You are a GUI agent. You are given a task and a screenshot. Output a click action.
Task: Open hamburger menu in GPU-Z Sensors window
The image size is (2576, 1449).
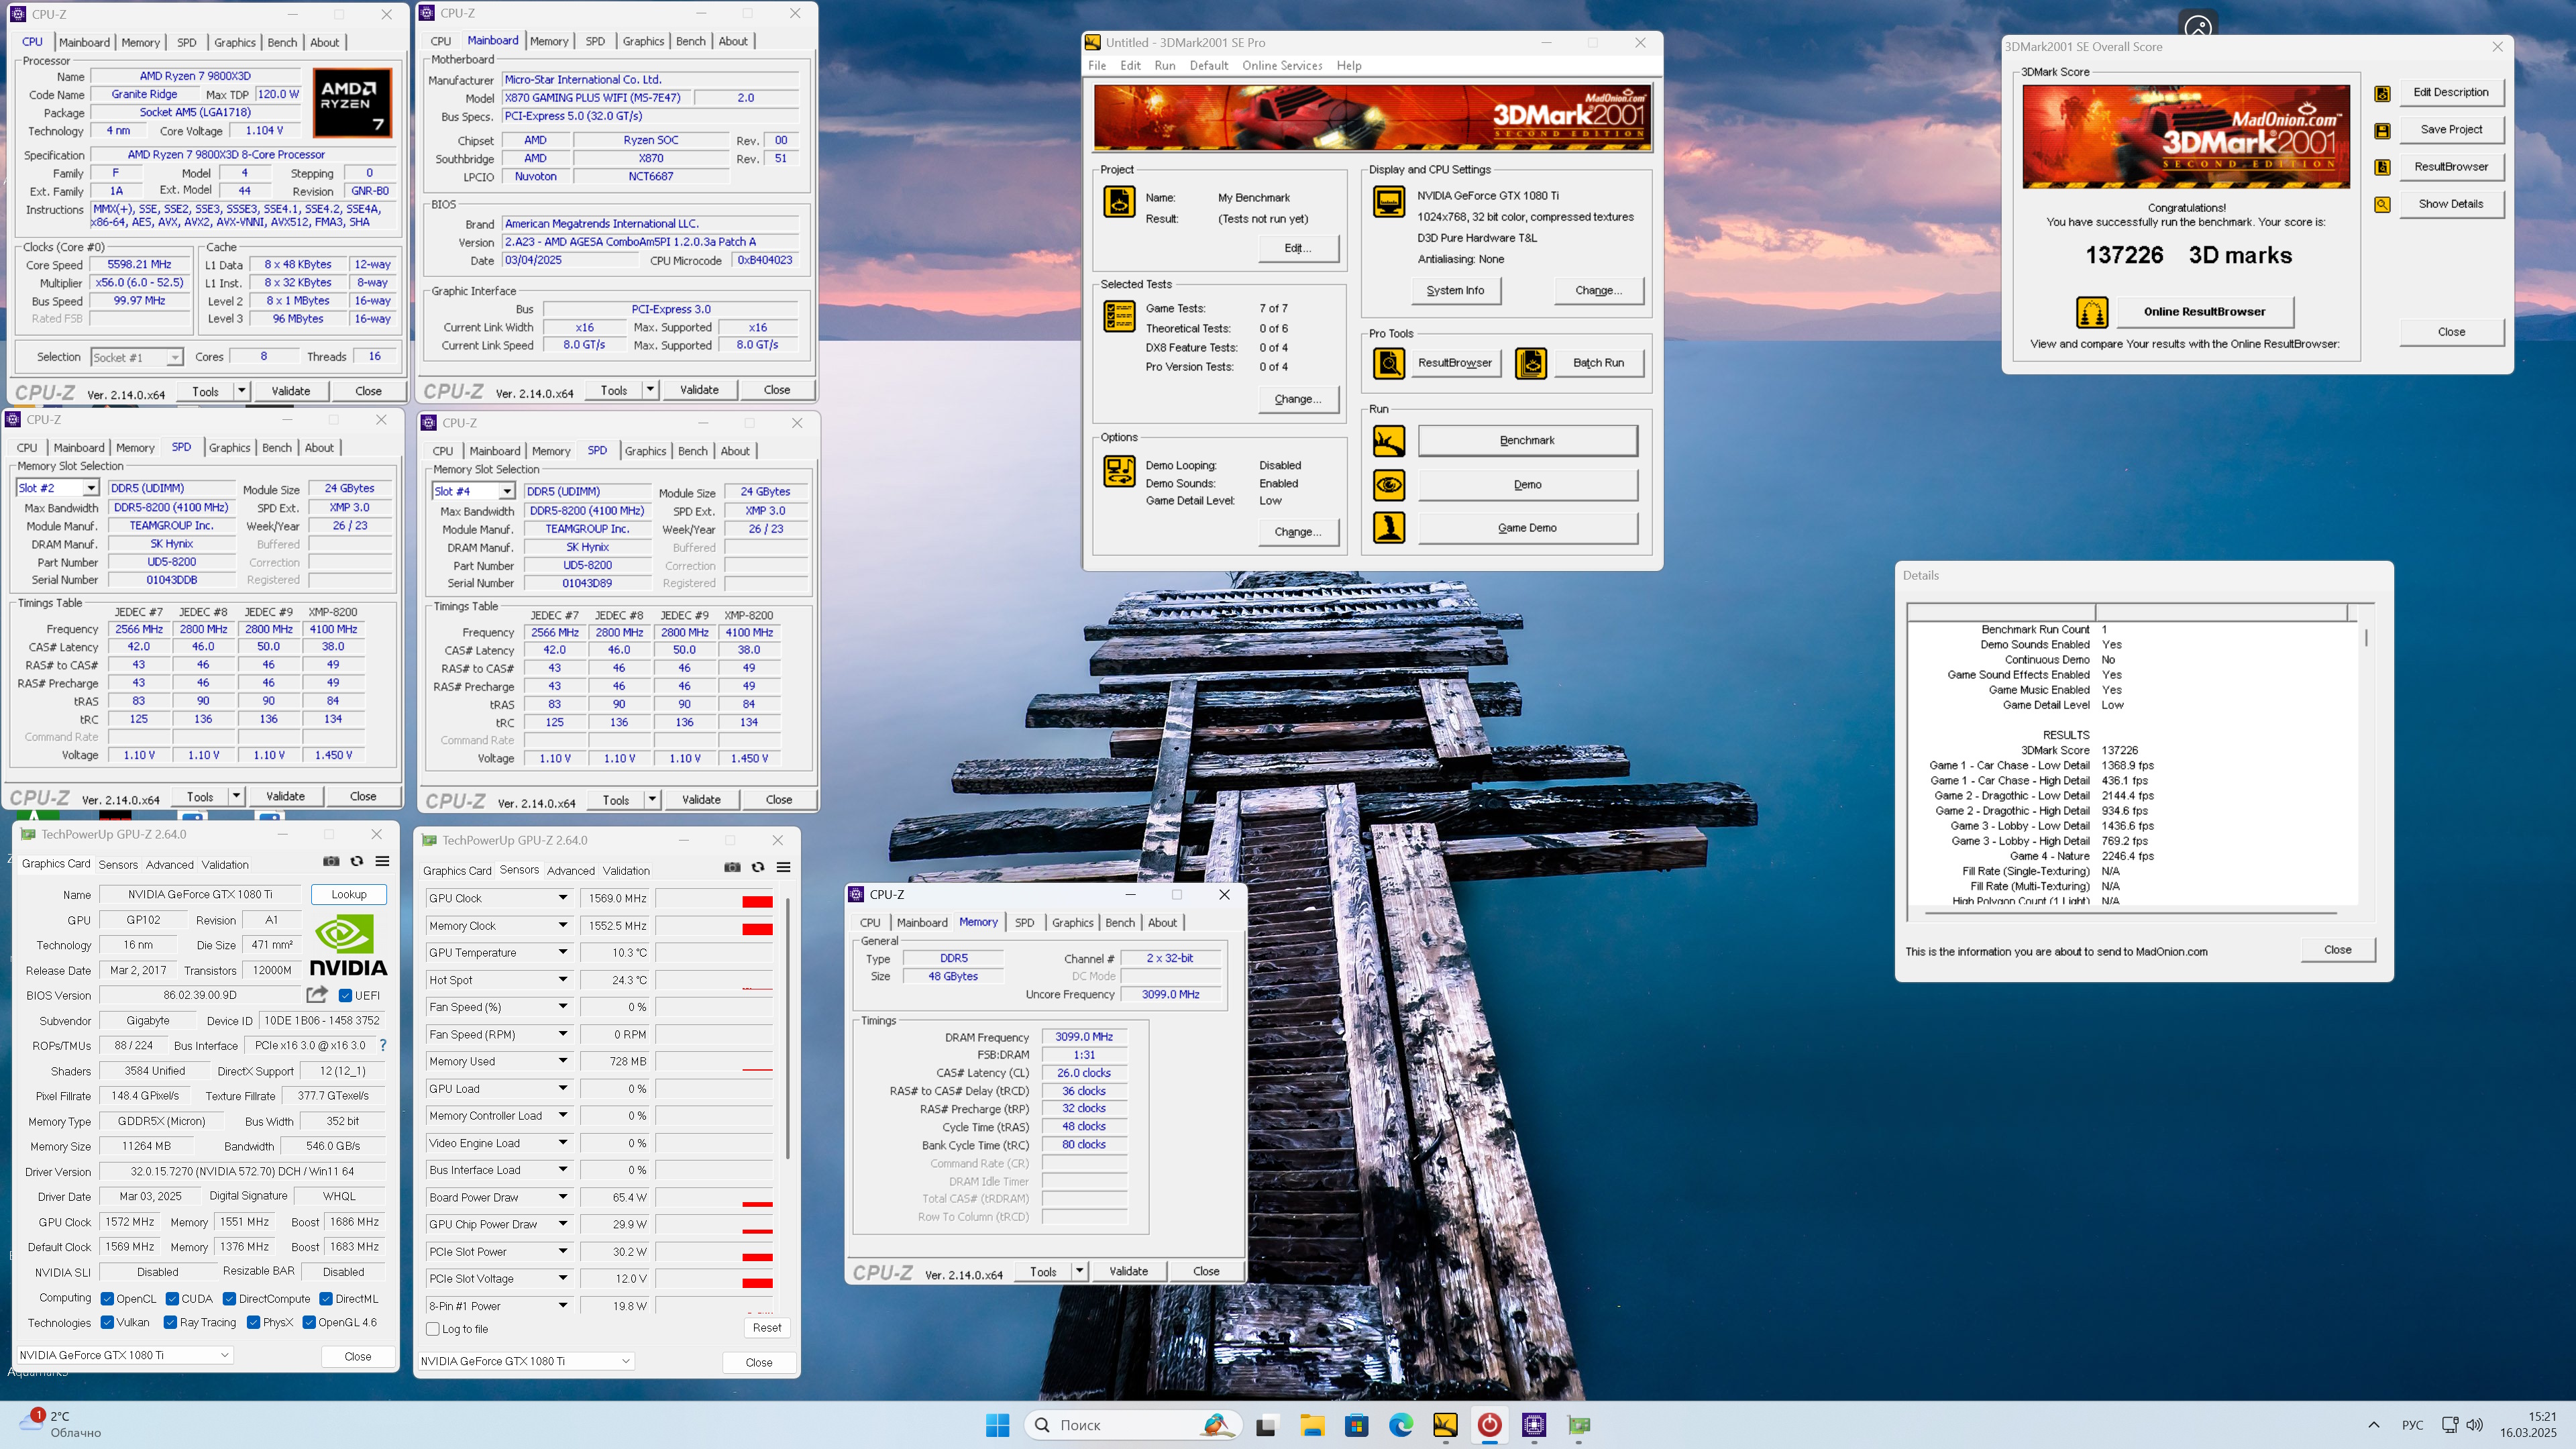pos(783,867)
